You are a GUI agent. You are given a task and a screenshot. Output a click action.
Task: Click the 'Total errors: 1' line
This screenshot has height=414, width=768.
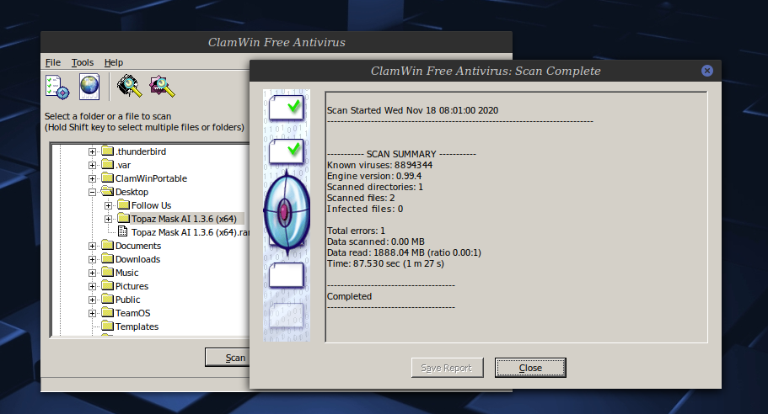356,231
